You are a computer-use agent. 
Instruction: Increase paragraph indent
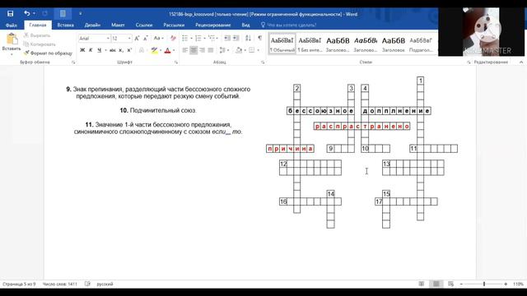coord(236,39)
